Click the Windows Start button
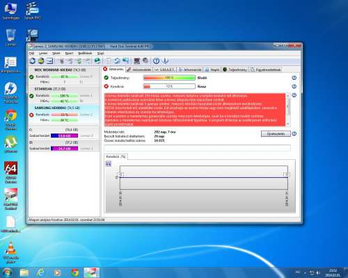The height and width of the screenshot is (278, 348). (x=6, y=272)
